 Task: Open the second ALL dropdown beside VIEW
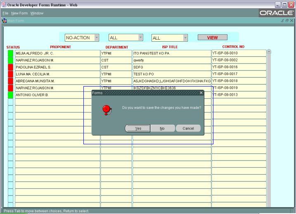[185, 38]
